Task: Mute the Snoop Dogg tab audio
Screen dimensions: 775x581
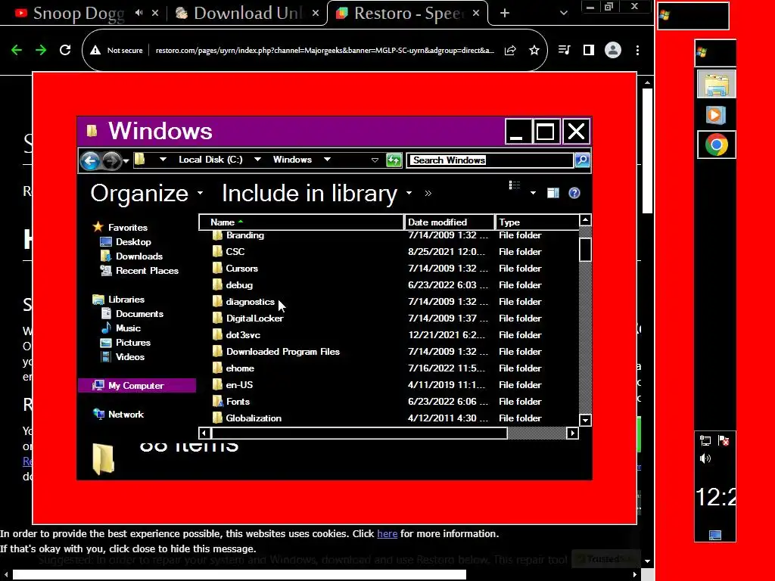Action: pos(139,13)
